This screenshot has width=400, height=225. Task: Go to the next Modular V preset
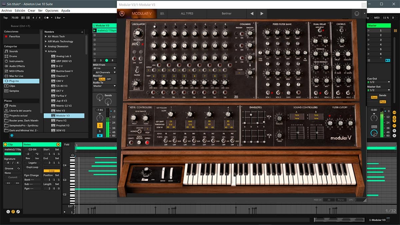pos(262,14)
